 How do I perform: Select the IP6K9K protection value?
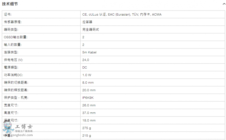click(88, 98)
